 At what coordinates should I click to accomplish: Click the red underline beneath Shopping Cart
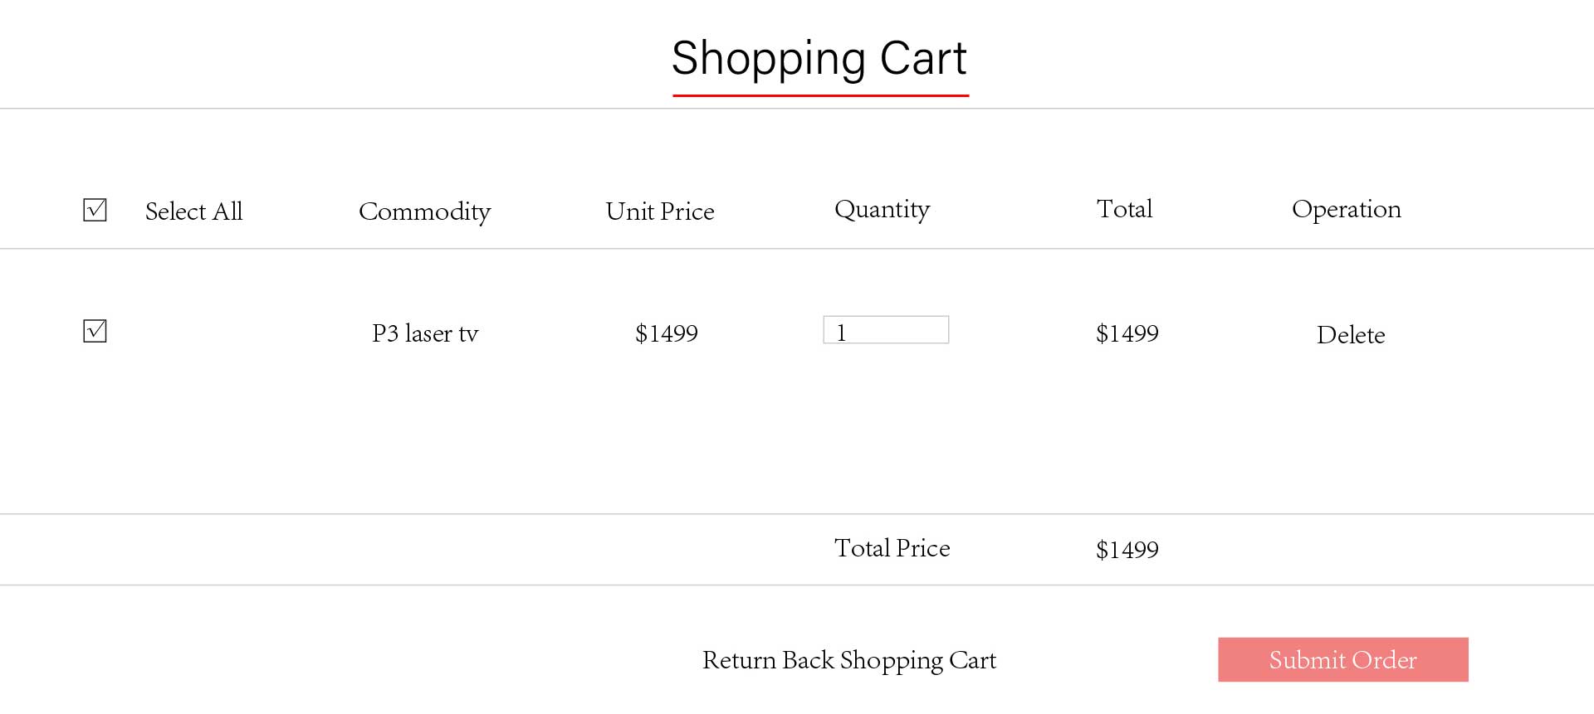820,95
